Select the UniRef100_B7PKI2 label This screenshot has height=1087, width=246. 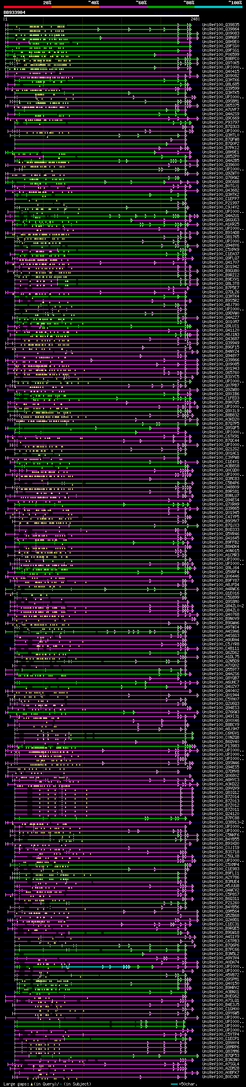tap(221, 148)
